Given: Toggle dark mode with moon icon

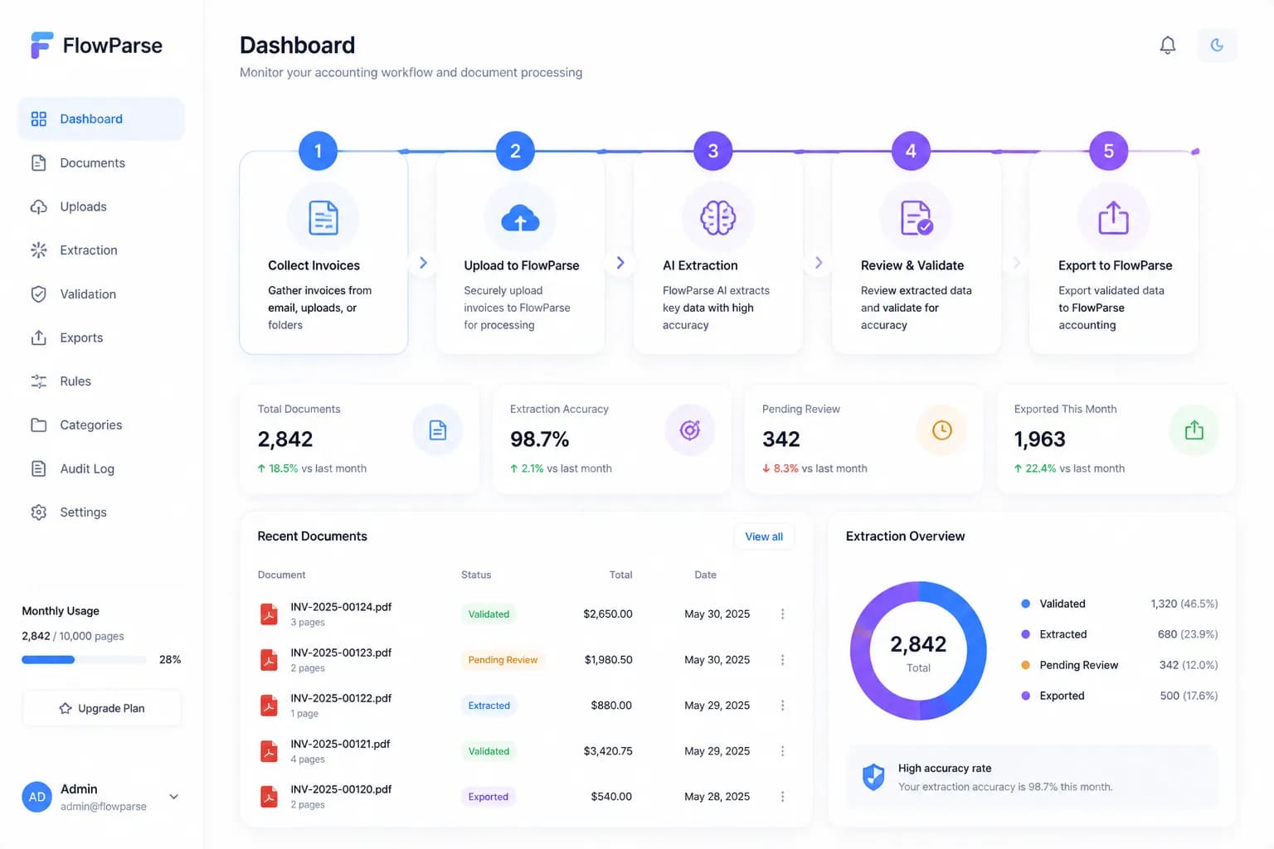Looking at the screenshot, I should tap(1217, 45).
